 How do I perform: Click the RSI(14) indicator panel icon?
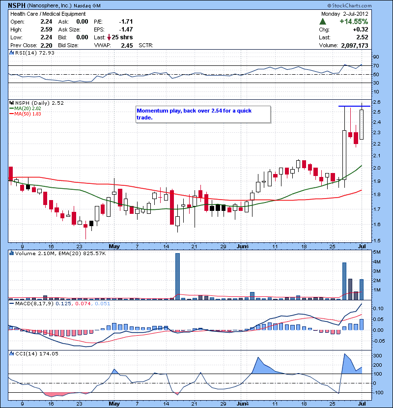11,53
